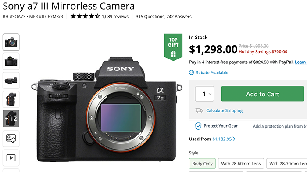Open the customer images gallery icon
The width and height of the screenshot is (307, 172).
pos(11,139)
